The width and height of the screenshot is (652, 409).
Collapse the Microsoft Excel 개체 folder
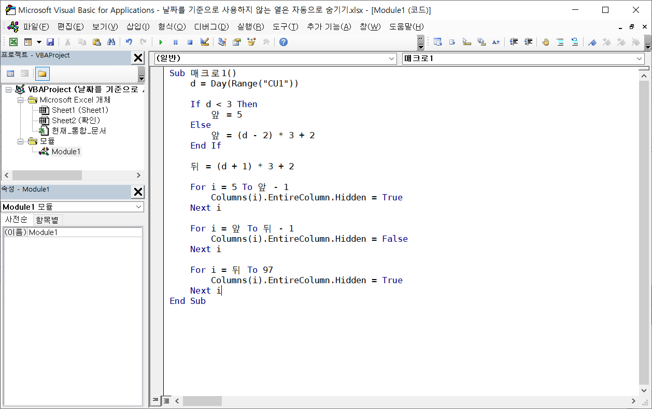pyautogui.click(x=20, y=100)
